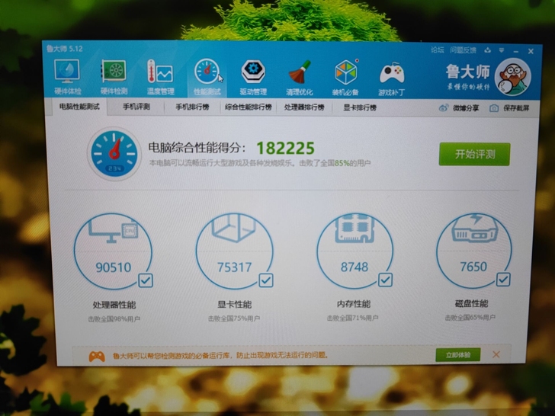Minimize the 鲁大师 window
This screenshot has height=416, width=555.
516,52
